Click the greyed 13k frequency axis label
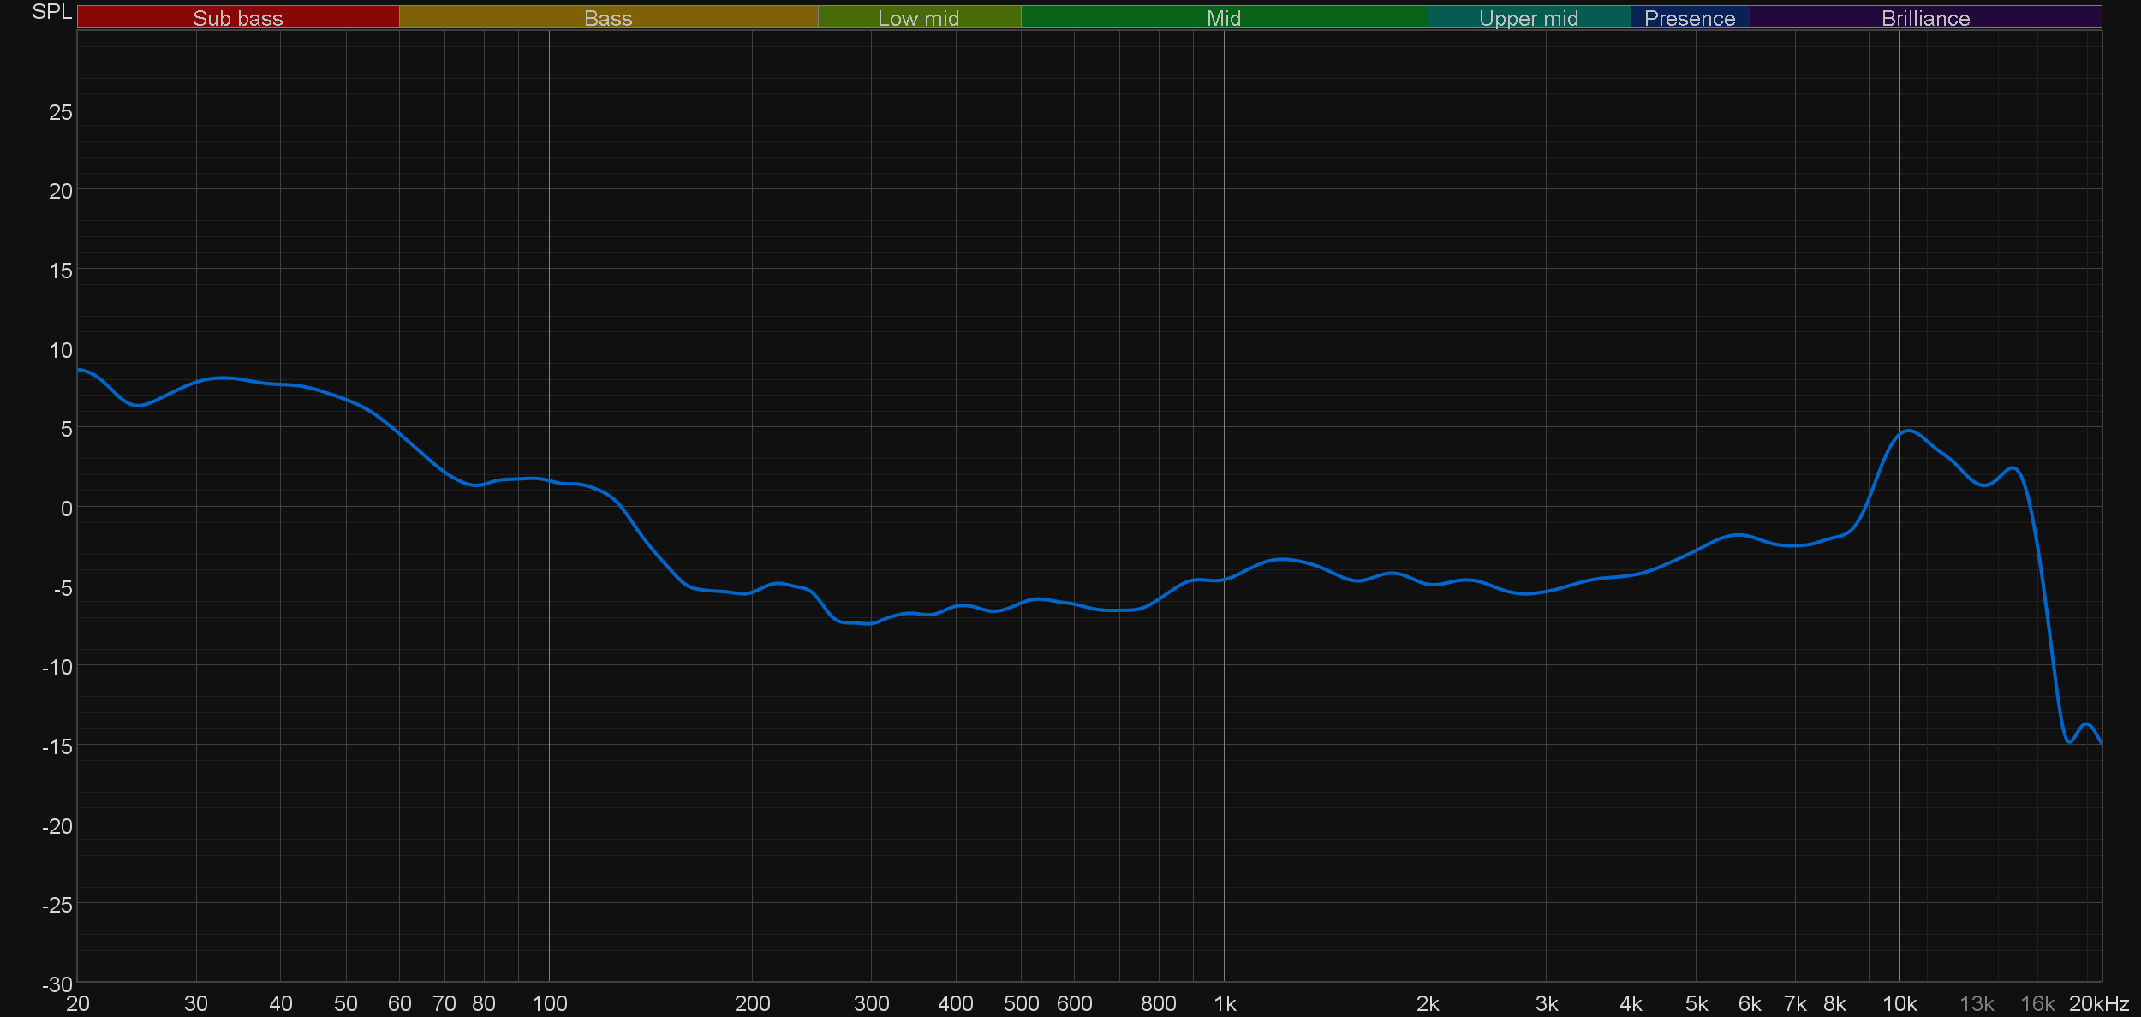Viewport: 2141px width, 1017px height. tap(1977, 1003)
